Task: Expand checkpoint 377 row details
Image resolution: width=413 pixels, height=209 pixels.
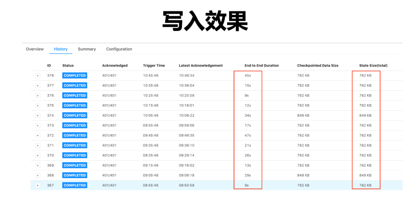Action: (37, 85)
